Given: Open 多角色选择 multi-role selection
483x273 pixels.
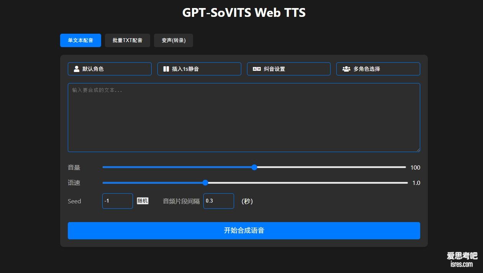Looking at the screenshot, I should 378,69.
